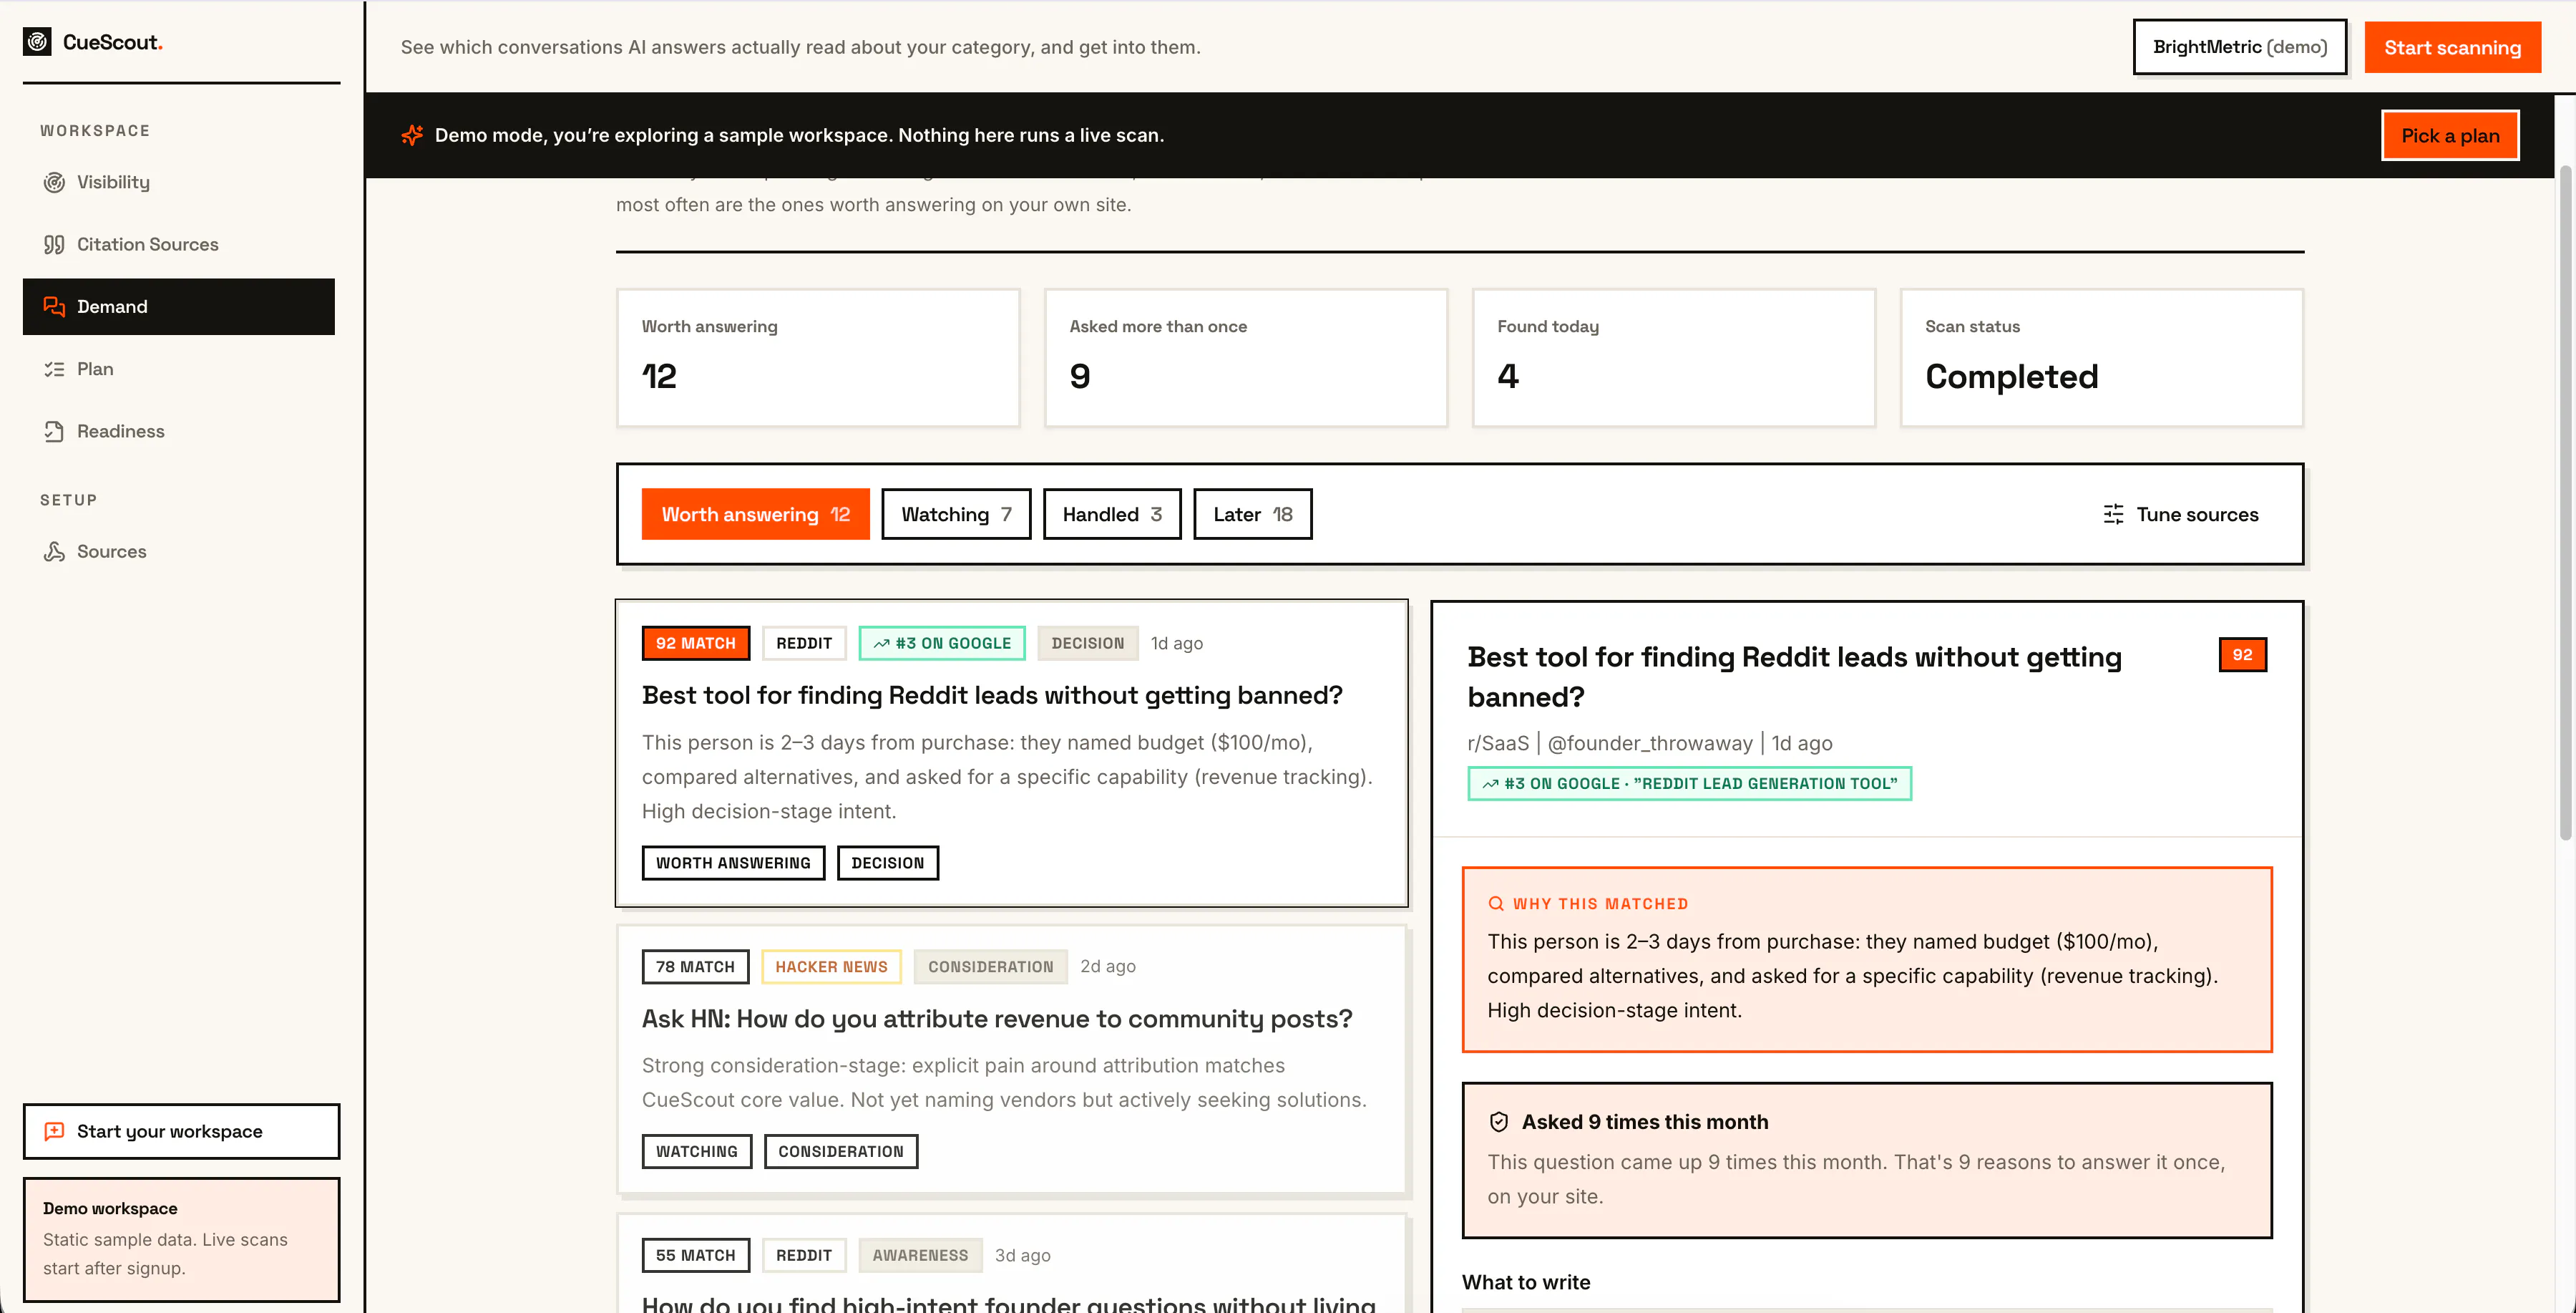Open the BrightMetric (demo) workspace selector
The image size is (2576, 1313).
[2240, 47]
